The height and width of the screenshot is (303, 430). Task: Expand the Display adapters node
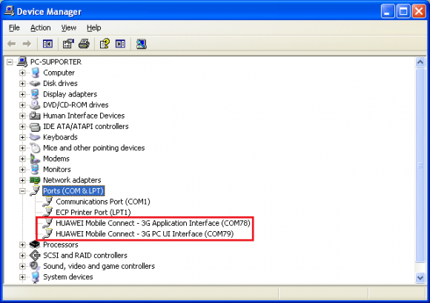(22, 94)
